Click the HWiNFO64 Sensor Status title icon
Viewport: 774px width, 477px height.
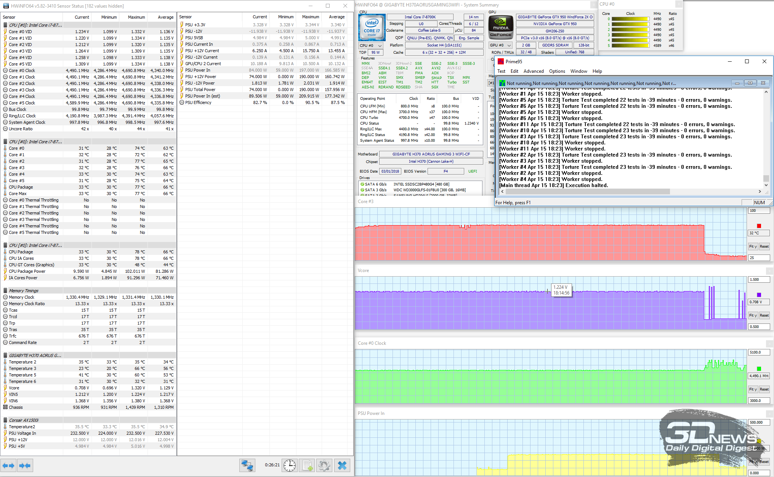(6, 6)
